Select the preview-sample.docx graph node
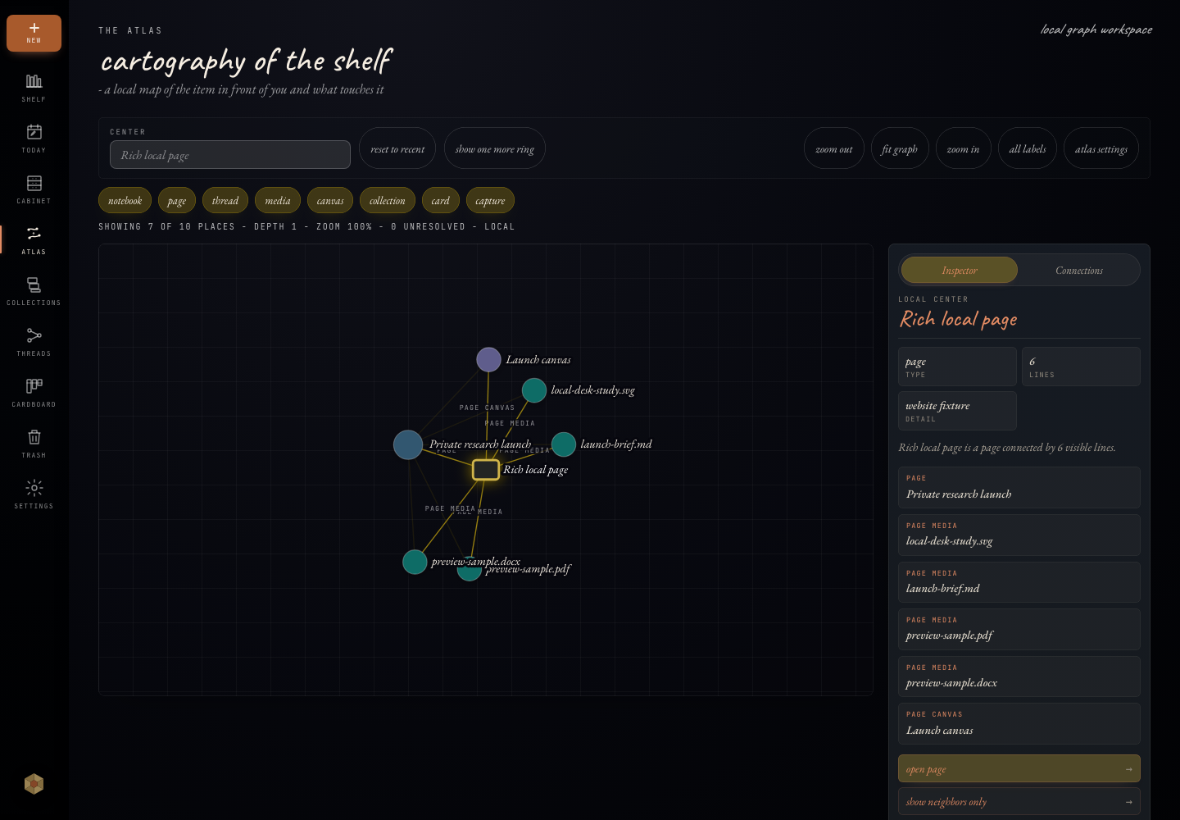This screenshot has height=820, width=1180. pyautogui.click(x=415, y=562)
